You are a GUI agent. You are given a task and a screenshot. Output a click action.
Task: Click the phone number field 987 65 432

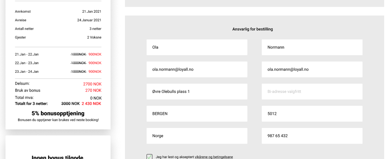click(x=312, y=136)
